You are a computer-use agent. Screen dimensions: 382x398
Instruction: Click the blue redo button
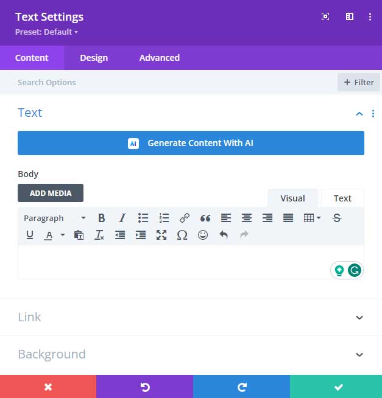241,386
